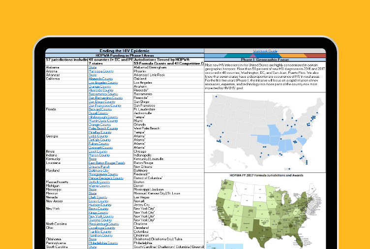
Task: Open the Alameda County link
Action: [101, 79]
